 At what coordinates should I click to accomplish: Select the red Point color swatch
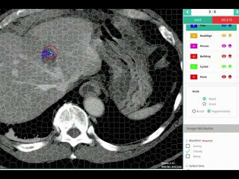point(194,77)
